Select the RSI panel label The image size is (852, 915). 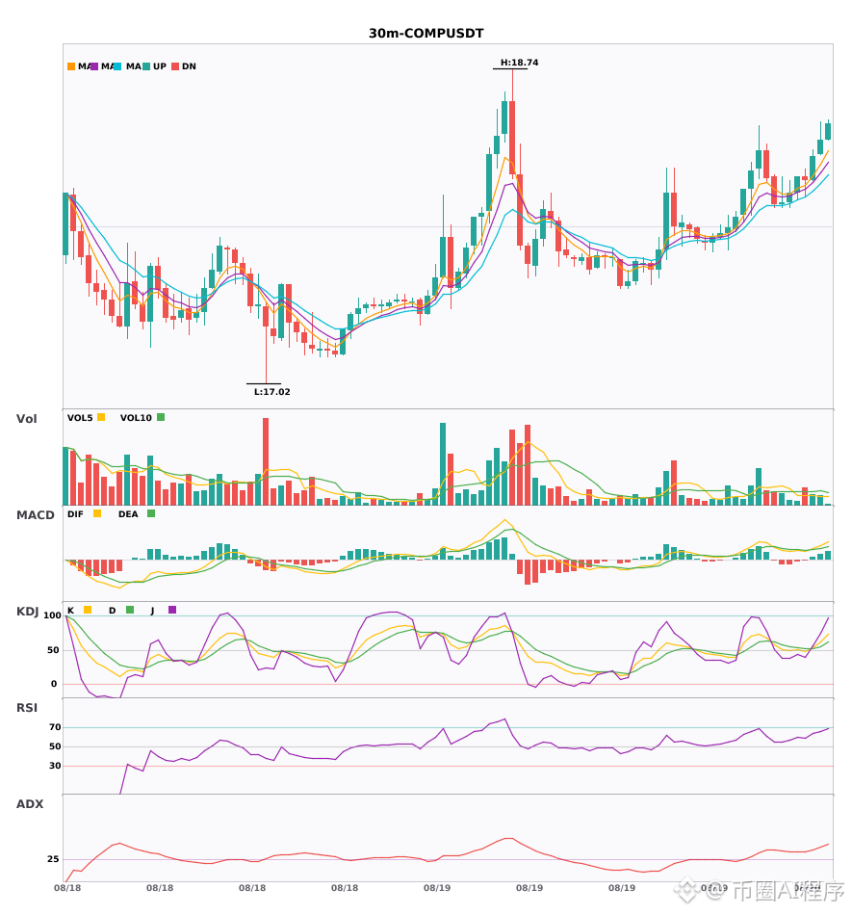click(x=27, y=708)
